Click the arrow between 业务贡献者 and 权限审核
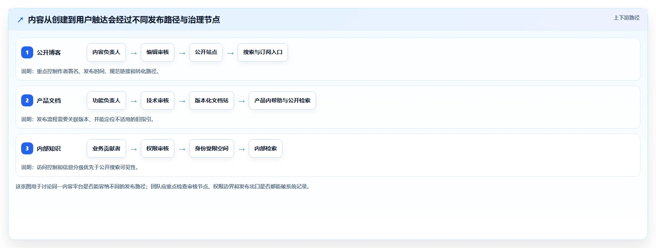The image size is (656, 248). point(134,149)
